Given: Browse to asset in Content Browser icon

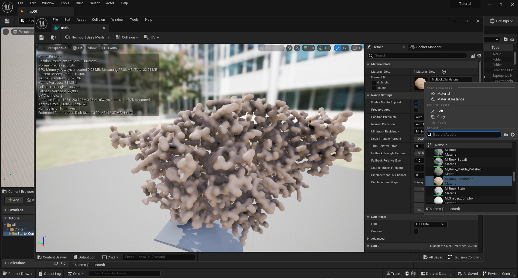Looking at the screenshot, I should (53, 37).
